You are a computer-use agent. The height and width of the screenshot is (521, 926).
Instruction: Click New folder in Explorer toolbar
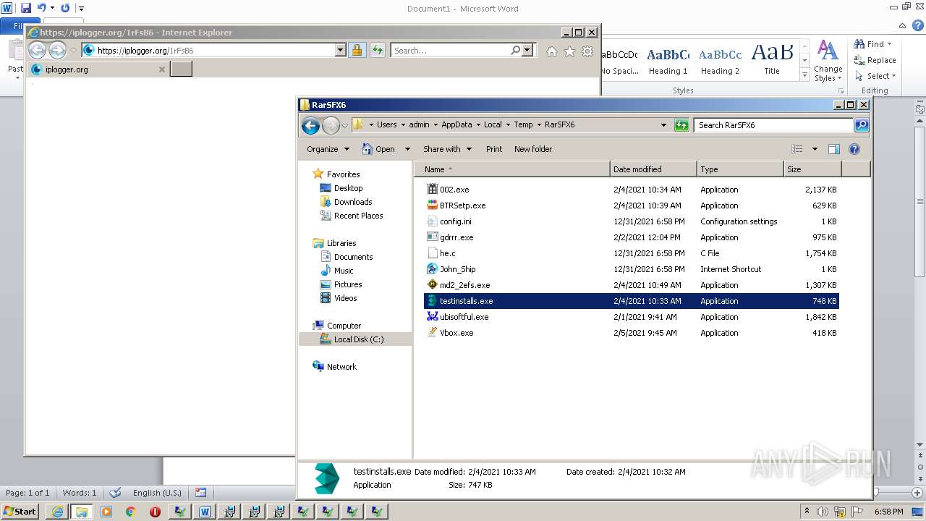[x=533, y=149]
